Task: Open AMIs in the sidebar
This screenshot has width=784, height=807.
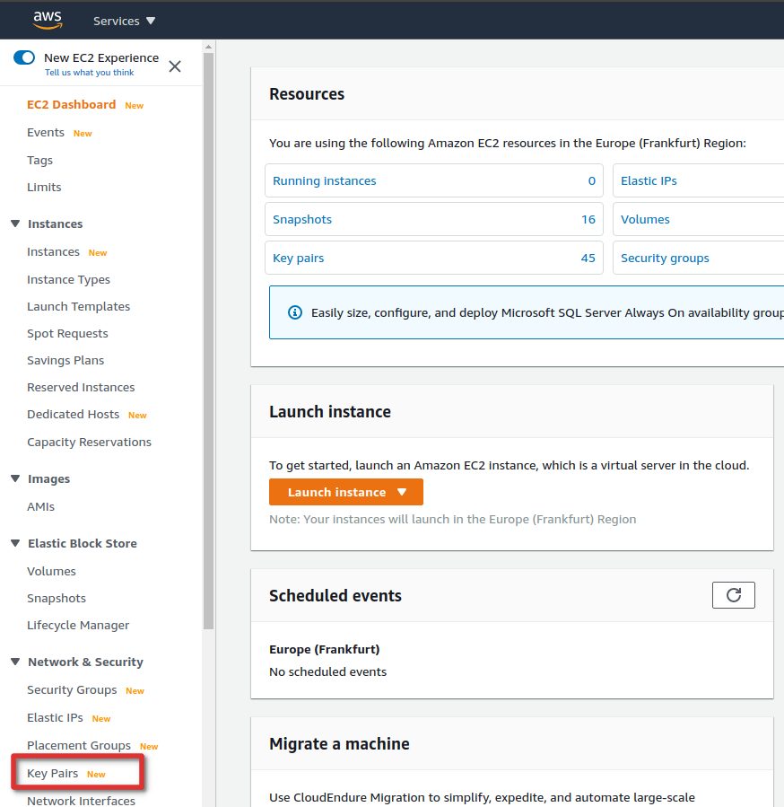Action: click(x=40, y=506)
